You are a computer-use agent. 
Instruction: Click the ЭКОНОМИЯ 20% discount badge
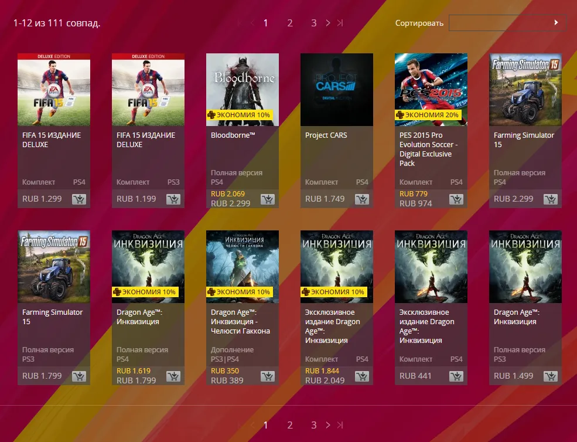[x=428, y=115]
